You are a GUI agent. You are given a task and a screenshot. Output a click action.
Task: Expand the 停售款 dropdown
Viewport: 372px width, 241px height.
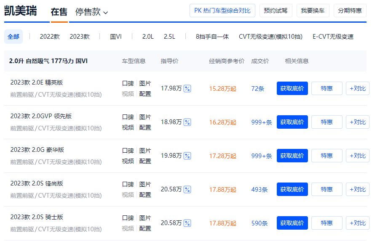click(91, 12)
